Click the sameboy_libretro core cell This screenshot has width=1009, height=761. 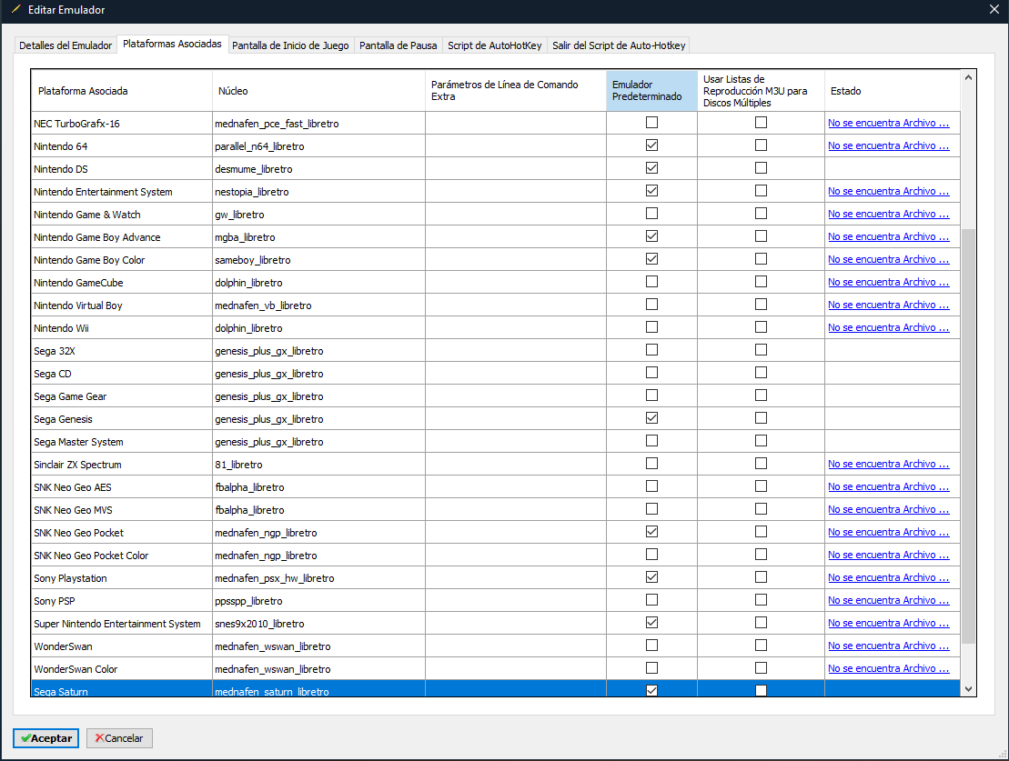pyautogui.click(x=318, y=260)
